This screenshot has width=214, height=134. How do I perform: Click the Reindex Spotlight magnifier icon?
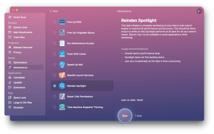(x=62, y=86)
